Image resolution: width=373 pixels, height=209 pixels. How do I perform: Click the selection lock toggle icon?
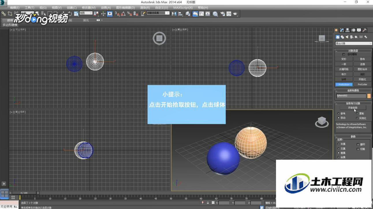coord(208,203)
